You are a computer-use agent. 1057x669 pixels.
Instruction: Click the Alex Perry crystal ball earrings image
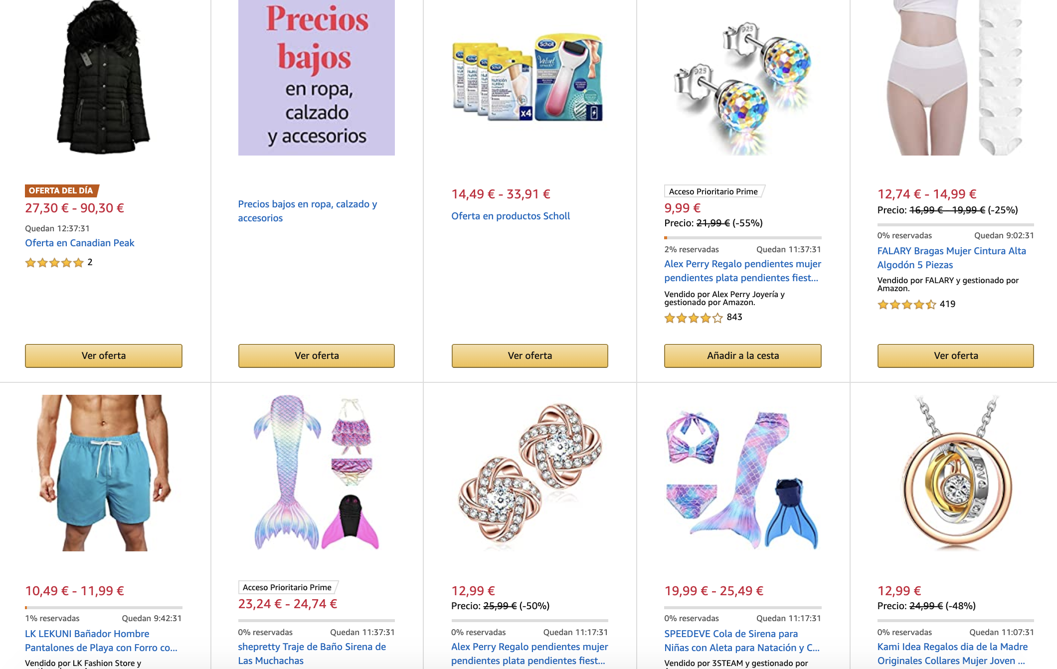pos(743,85)
